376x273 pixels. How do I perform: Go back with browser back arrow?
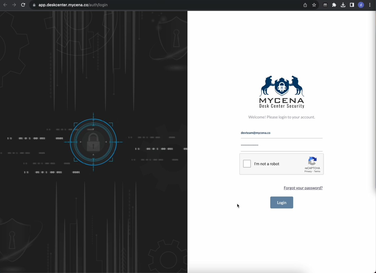pyautogui.click(x=5, y=5)
